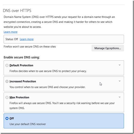134x134 pixels.
Task: Click 'Use your default DNS resolver' description
Action: pos(28,124)
